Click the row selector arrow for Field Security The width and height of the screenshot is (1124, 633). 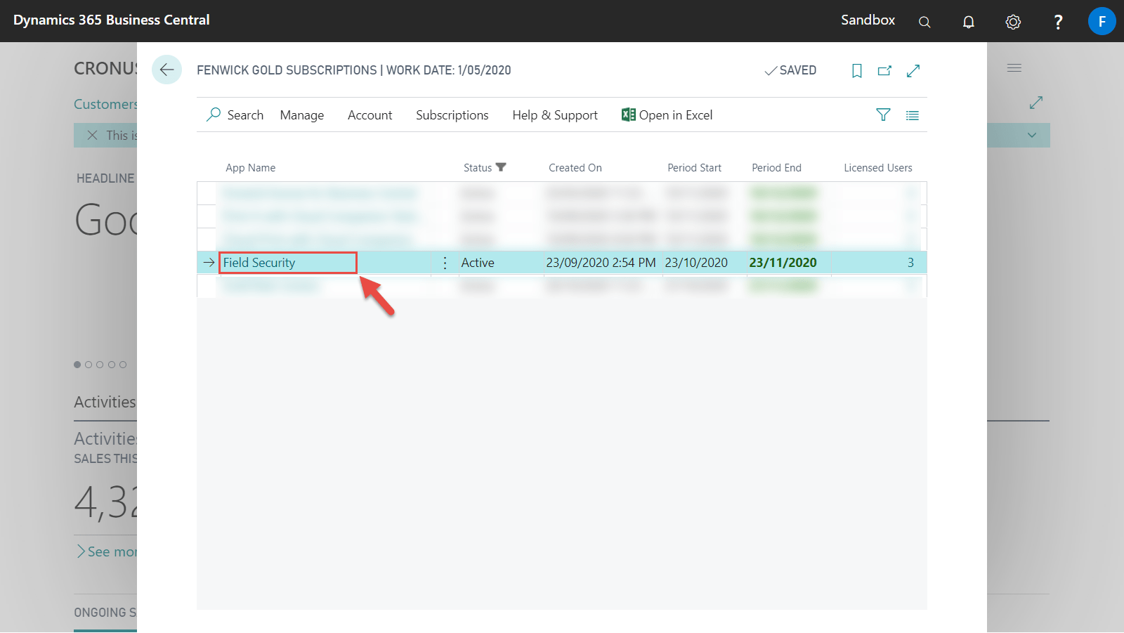pos(209,263)
